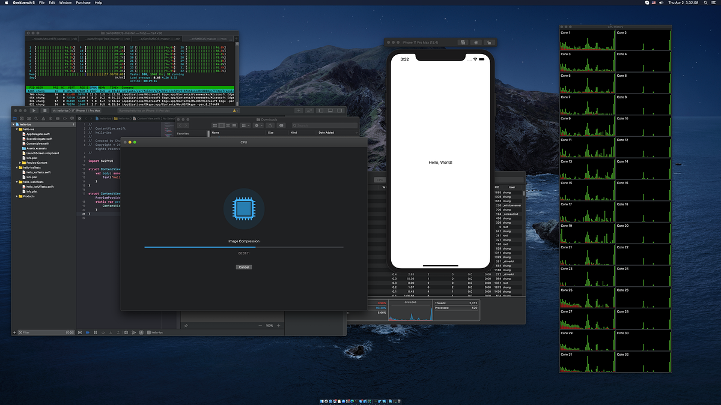This screenshot has height=405, width=721.
Task: Toggle the Xcode left navigator panel button
Action: click(321, 110)
